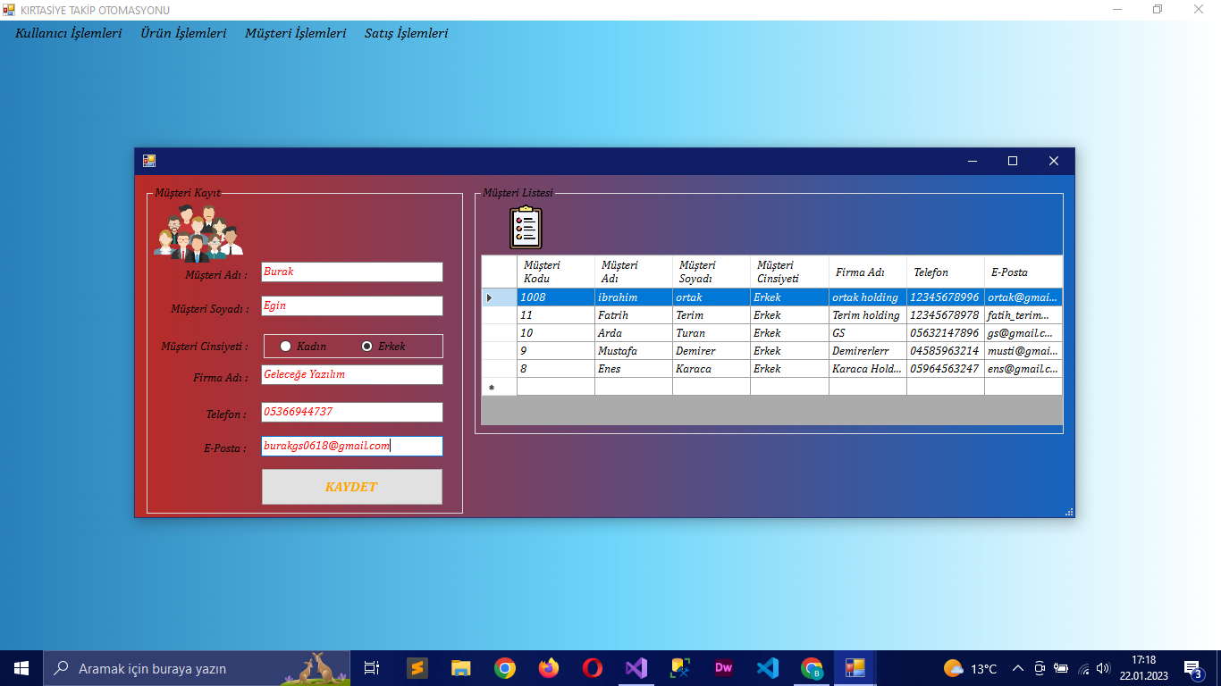Select the Kadın gender radio button
Viewport: 1221px width, 686px height.
[286, 347]
